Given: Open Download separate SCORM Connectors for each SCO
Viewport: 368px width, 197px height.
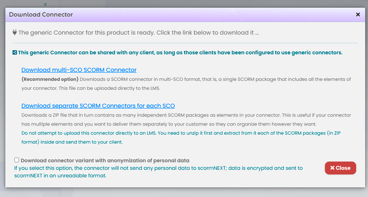Looking at the screenshot, I should (x=98, y=106).
